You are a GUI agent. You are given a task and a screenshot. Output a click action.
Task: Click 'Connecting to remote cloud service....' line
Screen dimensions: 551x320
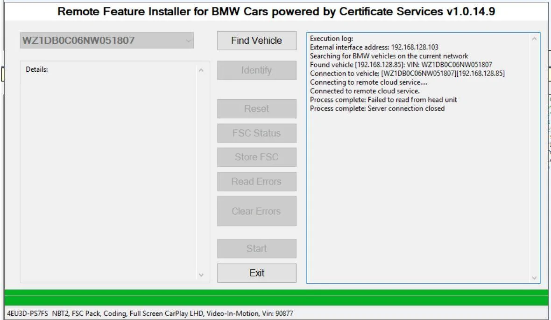(368, 82)
